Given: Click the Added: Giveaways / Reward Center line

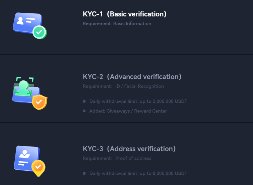Looking at the screenshot, I should coord(128,111).
